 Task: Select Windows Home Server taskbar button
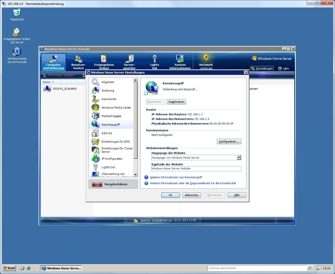(62, 268)
